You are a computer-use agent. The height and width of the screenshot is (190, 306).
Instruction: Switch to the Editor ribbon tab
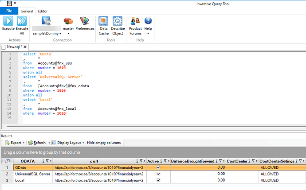[x=43, y=11]
